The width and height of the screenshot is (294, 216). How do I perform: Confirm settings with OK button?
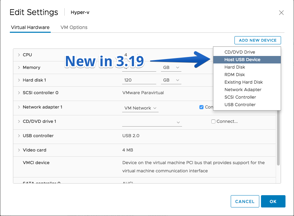[273, 201]
